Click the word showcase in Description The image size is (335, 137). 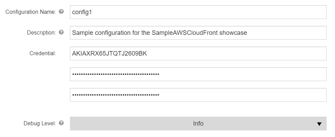coord(233,33)
